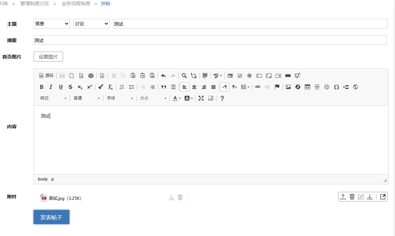Image resolution: width=395 pixels, height=236 pixels.
Task: Click the 发表帖子 button
Action: tap(51, 217)
